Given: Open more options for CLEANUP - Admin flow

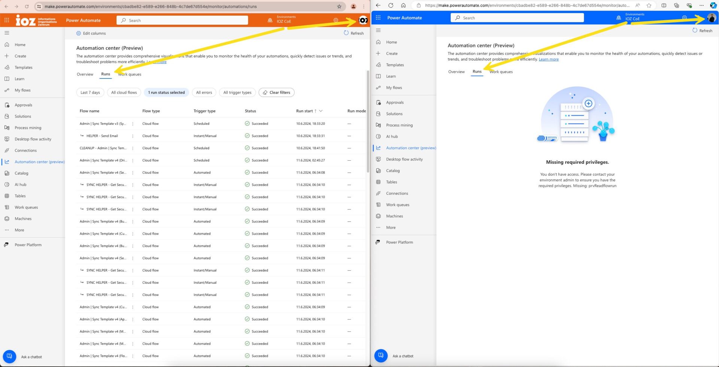Looking at the screenshot, I should coord(133,148).
